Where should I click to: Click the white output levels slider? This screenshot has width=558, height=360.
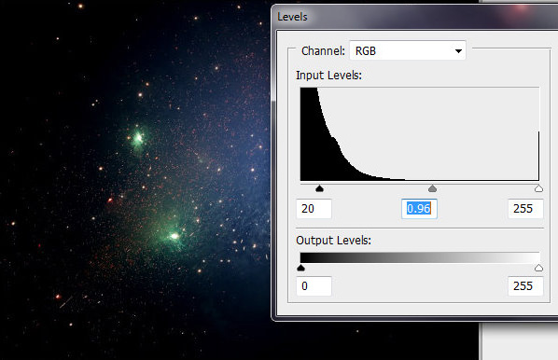(x=538, y=268)
